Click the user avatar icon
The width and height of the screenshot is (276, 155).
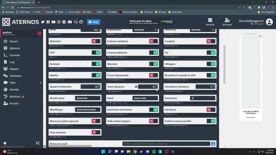[x=269, y=22]
